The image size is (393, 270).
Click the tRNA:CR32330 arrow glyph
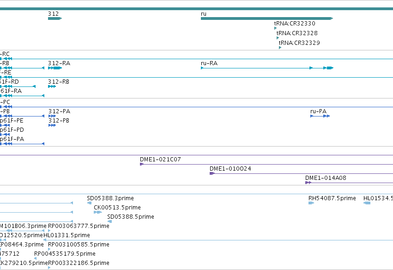pyautogui.click(x=275, y=28)
